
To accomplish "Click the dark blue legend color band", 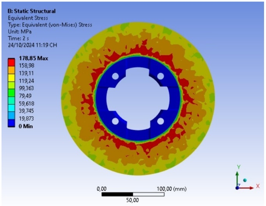I will [11, 123].
